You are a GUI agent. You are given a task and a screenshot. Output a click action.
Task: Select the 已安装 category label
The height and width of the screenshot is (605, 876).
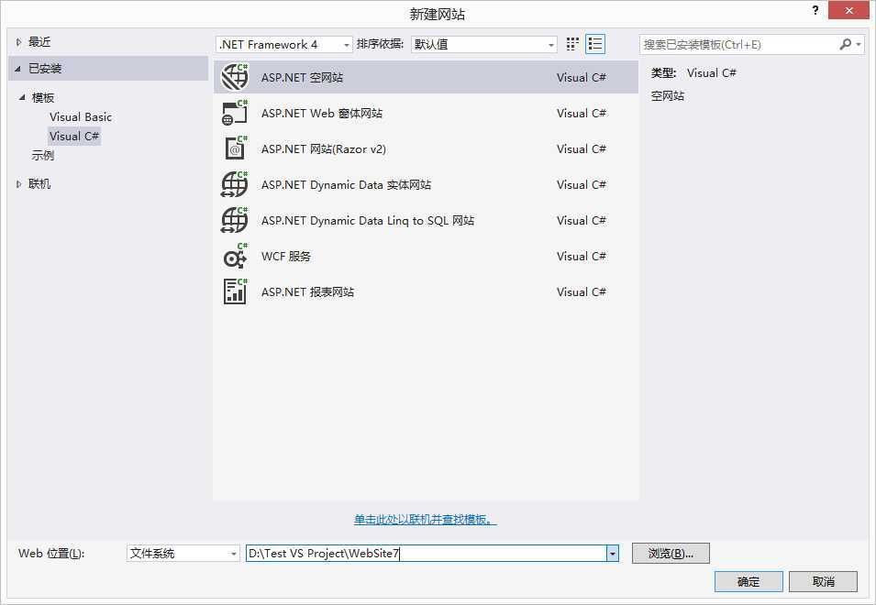(45, 69)
